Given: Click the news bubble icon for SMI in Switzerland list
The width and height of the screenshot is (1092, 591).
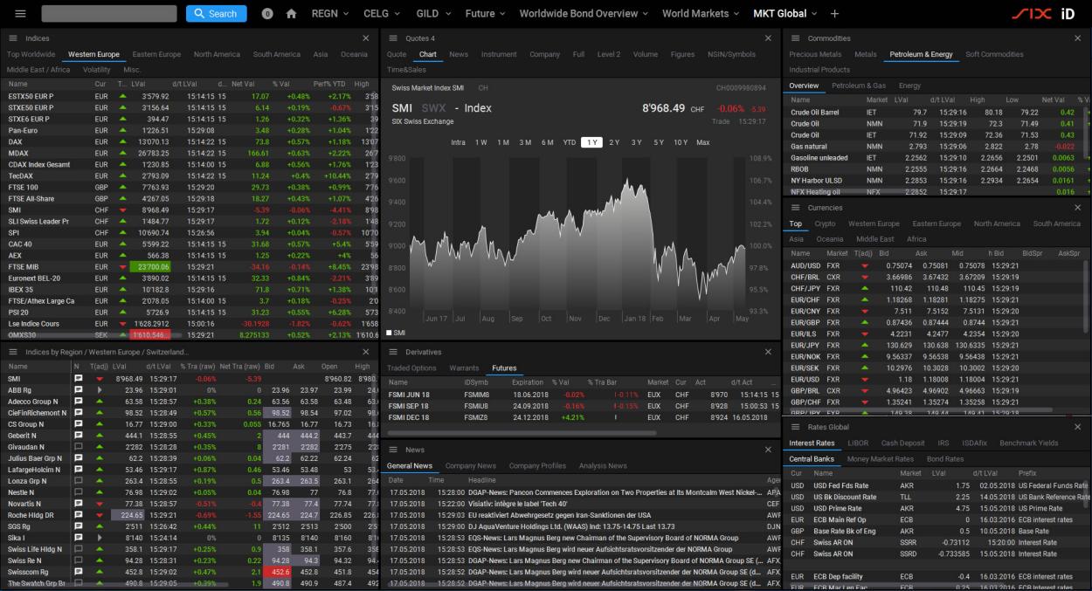Looking at the screenshot, I should [x=78, y=379].
